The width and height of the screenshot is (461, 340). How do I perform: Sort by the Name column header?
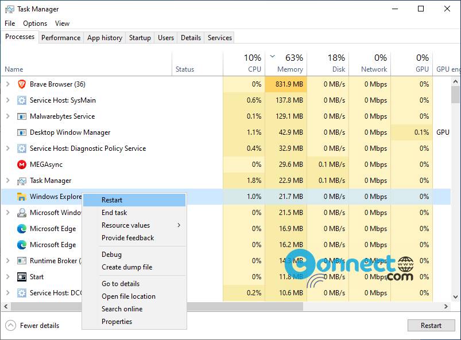[87, 63]
